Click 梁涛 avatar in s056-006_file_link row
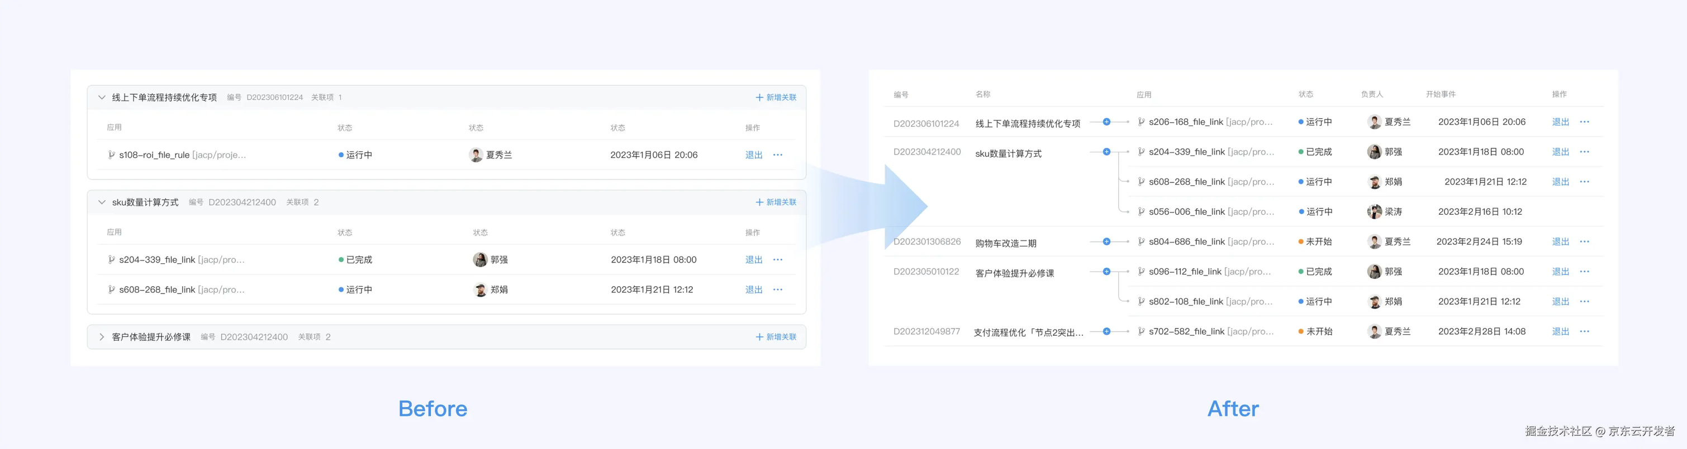 point(1375,211)
